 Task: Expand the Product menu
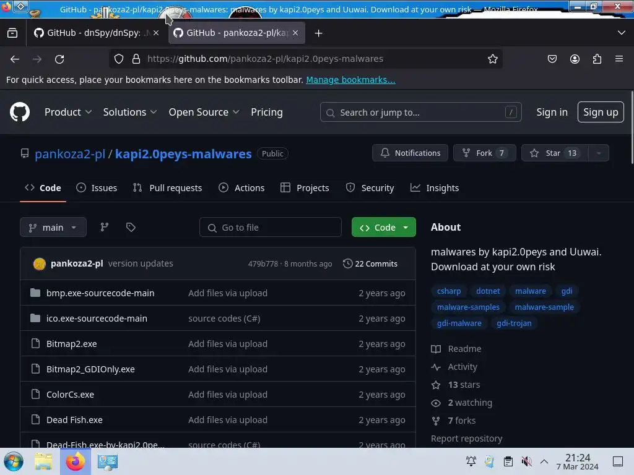pos(68,112)
